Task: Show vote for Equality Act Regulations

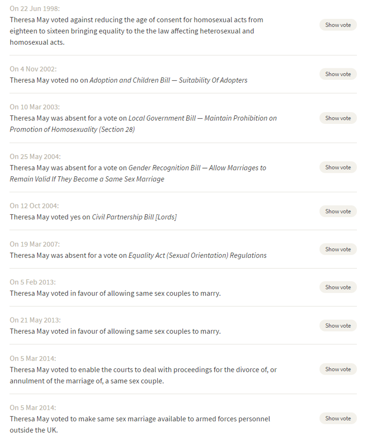Action: (x=338, y=250)
